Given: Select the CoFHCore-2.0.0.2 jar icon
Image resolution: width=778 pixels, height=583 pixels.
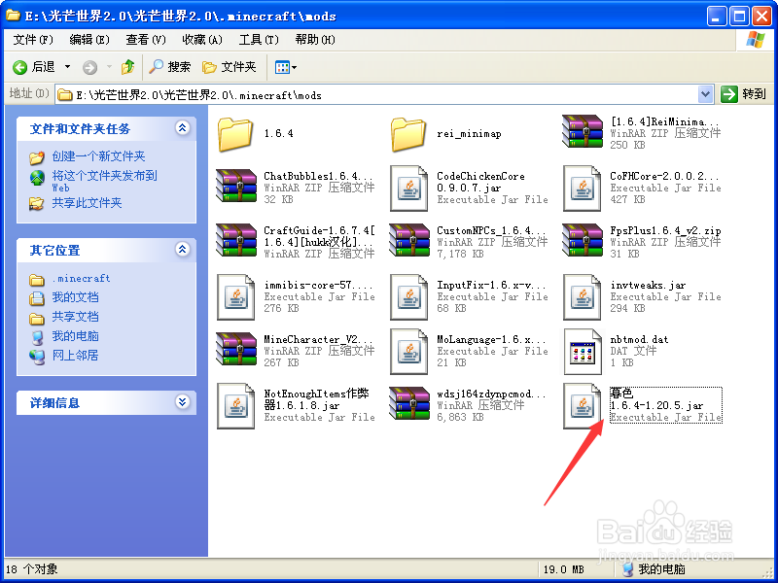Looking at the screenshot, I should point(582,189).
